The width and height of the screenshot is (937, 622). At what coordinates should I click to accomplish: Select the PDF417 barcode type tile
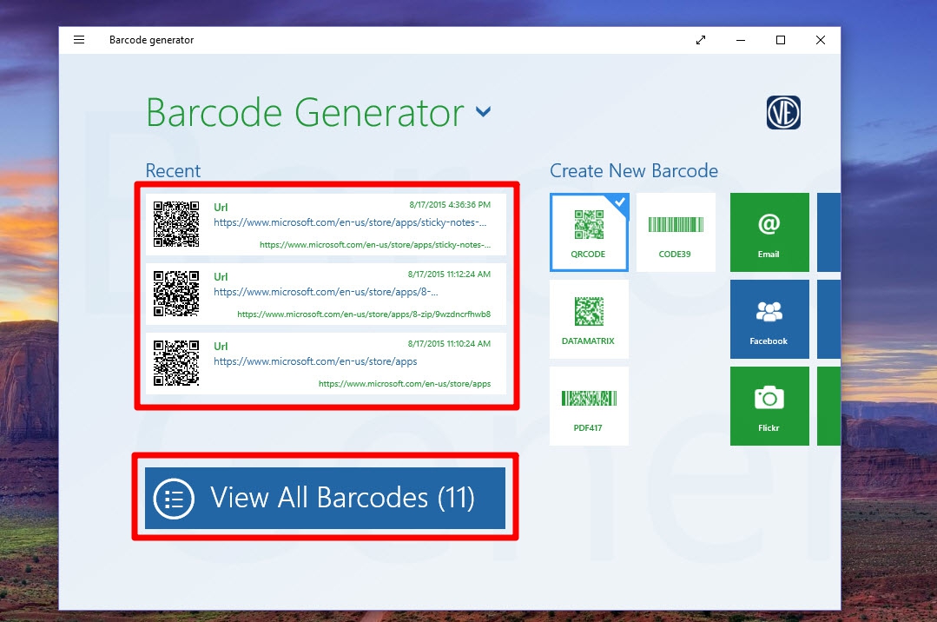click(x=589, y=406)
